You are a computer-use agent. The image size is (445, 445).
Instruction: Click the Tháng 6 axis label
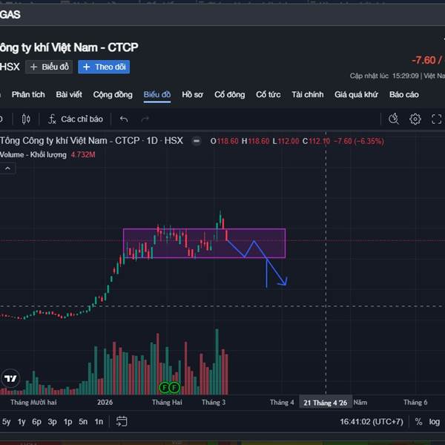(415, 403)
